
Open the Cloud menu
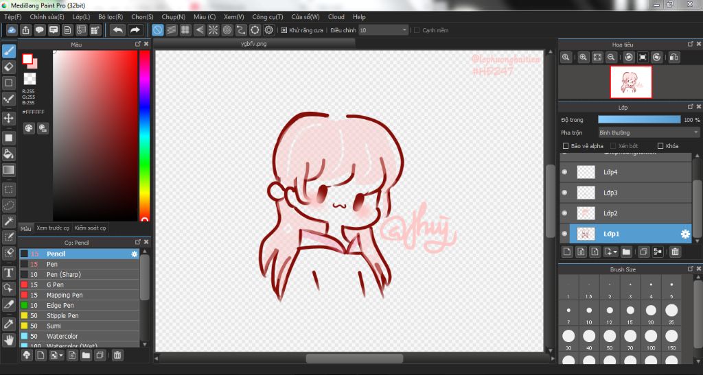[336, 17]
